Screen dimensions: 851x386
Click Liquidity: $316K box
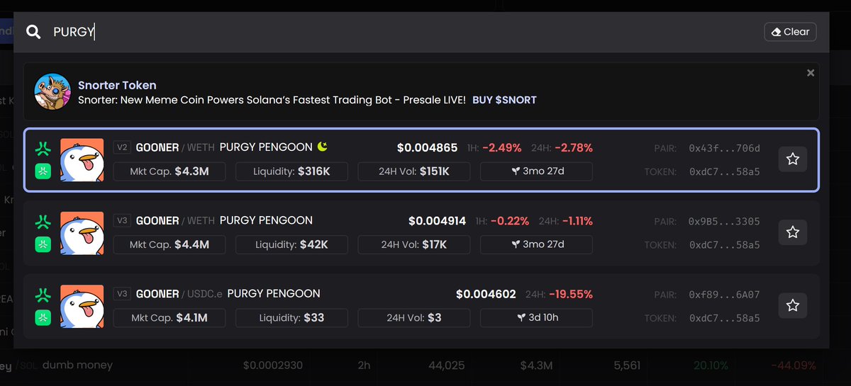coord(291,171)
